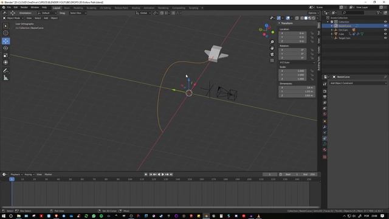Open the Tool properties tab icon
389x219 pixels.
pos(325,84)
